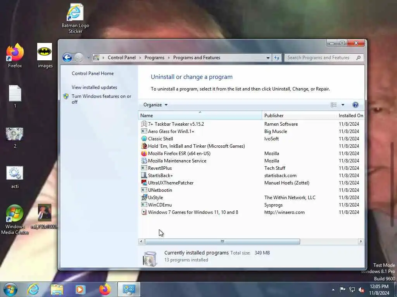Click the Revert8Plus program icon
The height and width of the screenshot is (297, 397).
point(144,168)
